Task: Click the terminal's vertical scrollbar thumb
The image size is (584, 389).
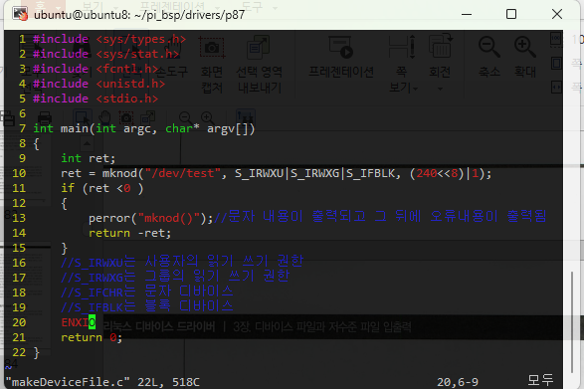Action: (572, 322)
